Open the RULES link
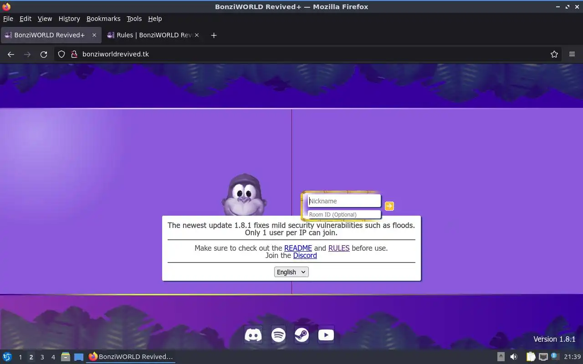 (339, 248)
